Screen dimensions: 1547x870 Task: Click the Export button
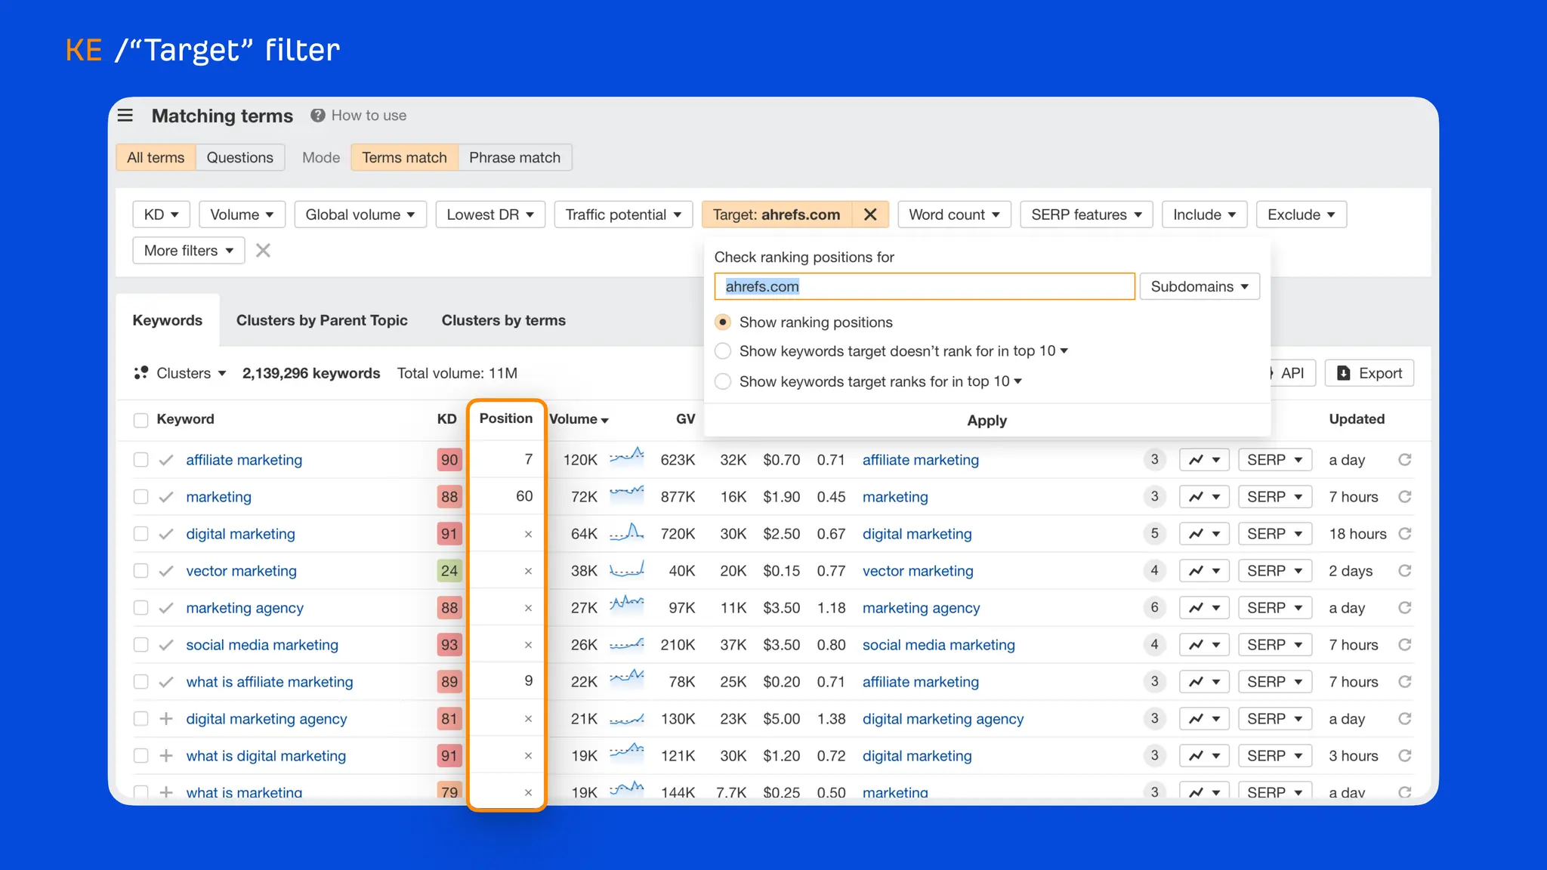pos(1369,373)
